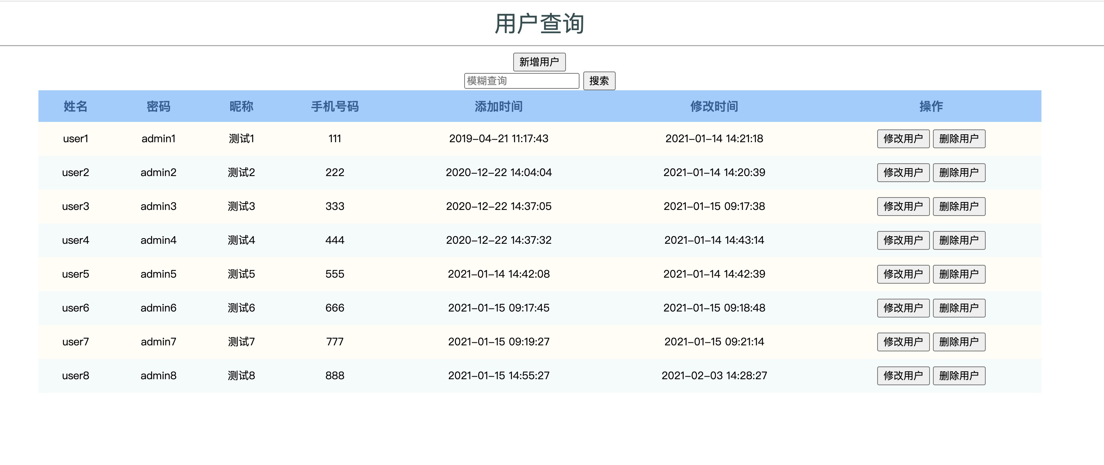Click 删除用户 for user1
1104x465 pixels.
click(x=959, y=138)
